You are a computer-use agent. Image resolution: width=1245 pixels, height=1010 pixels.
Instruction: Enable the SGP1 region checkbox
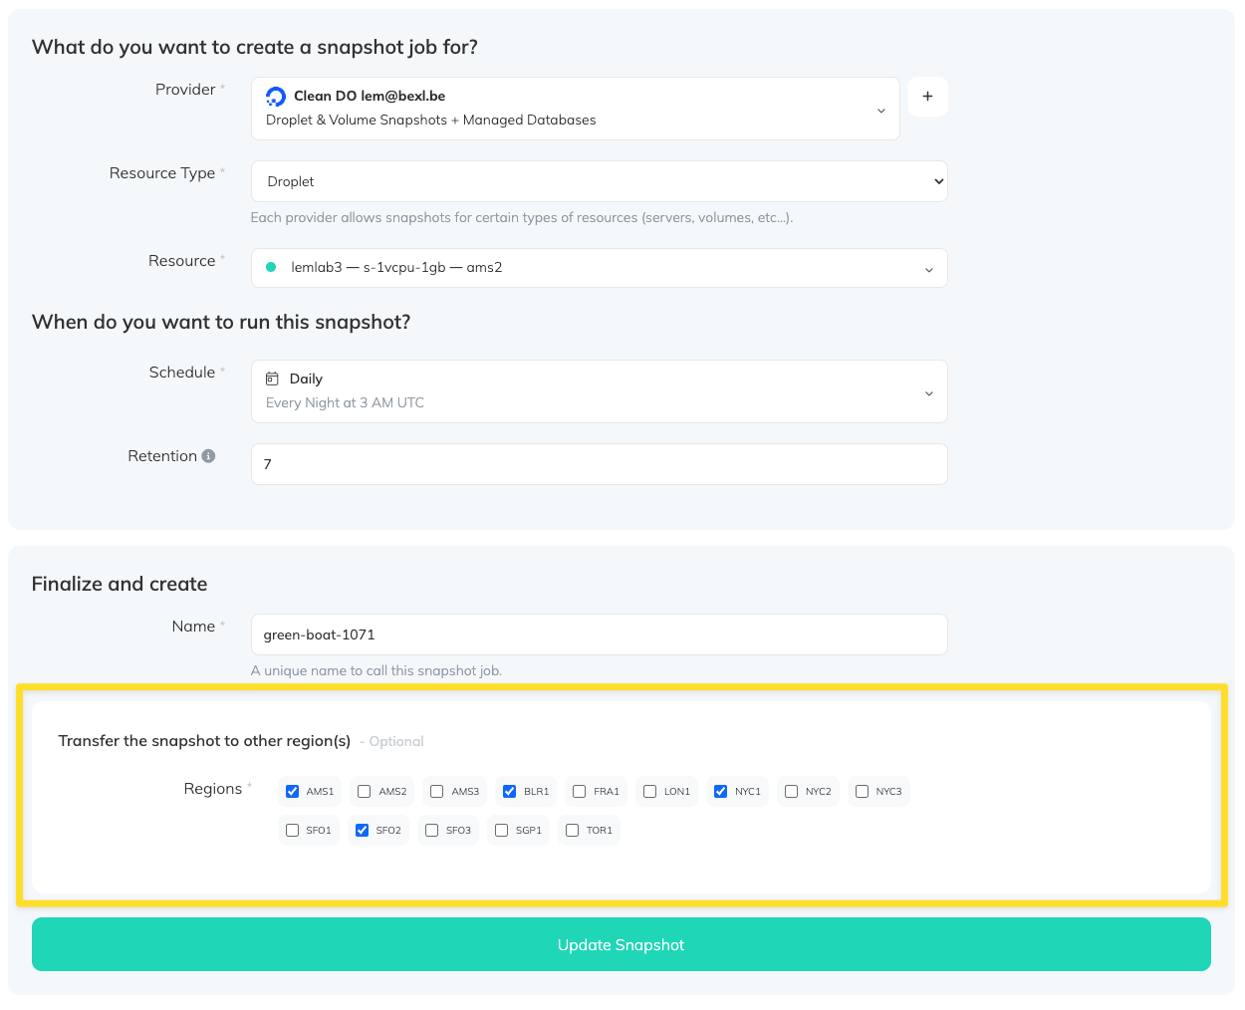pos(501,830)
